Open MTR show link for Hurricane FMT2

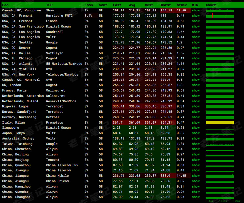pyautogui.click(x=196, y=16)
